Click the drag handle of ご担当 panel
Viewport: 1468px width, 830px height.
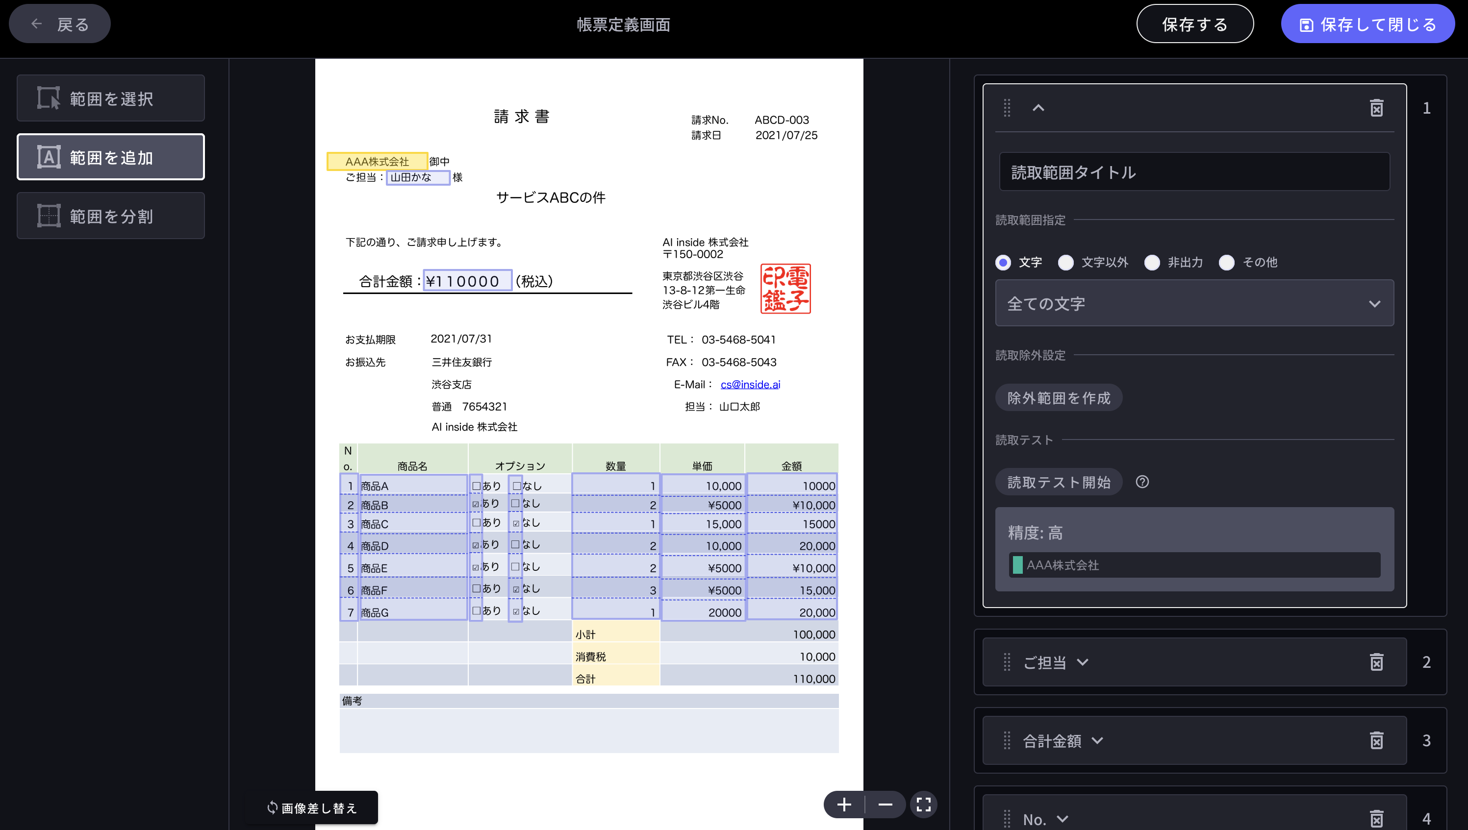(x=1007, y=662)
